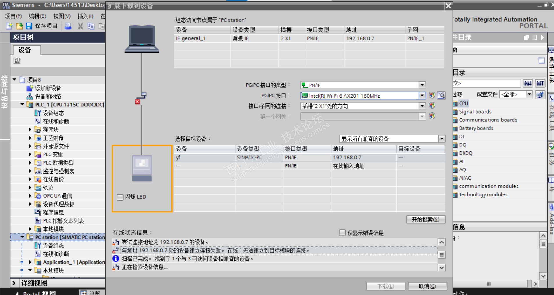Click the OPC UA 通信 icon in tree
Screen dimensions: 554x295
click(38, 196)
